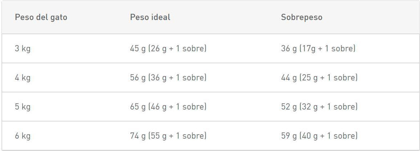
Task: Click '44 g' in the Sobrepeso column
Action: pyautogui.click(x=289, y=78)
